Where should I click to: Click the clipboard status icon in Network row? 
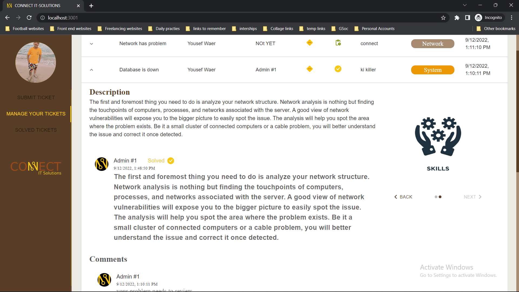[338, 43]
